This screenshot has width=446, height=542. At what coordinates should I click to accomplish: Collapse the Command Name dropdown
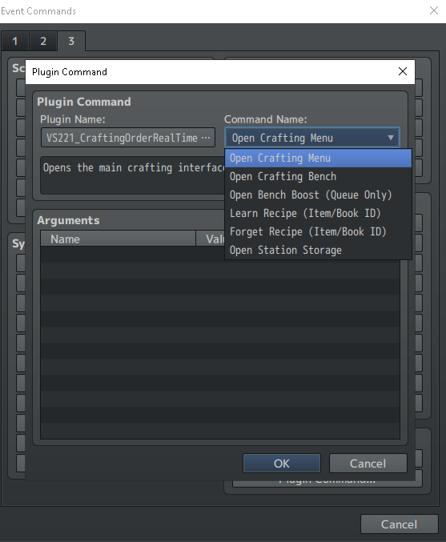pos(390,138)
